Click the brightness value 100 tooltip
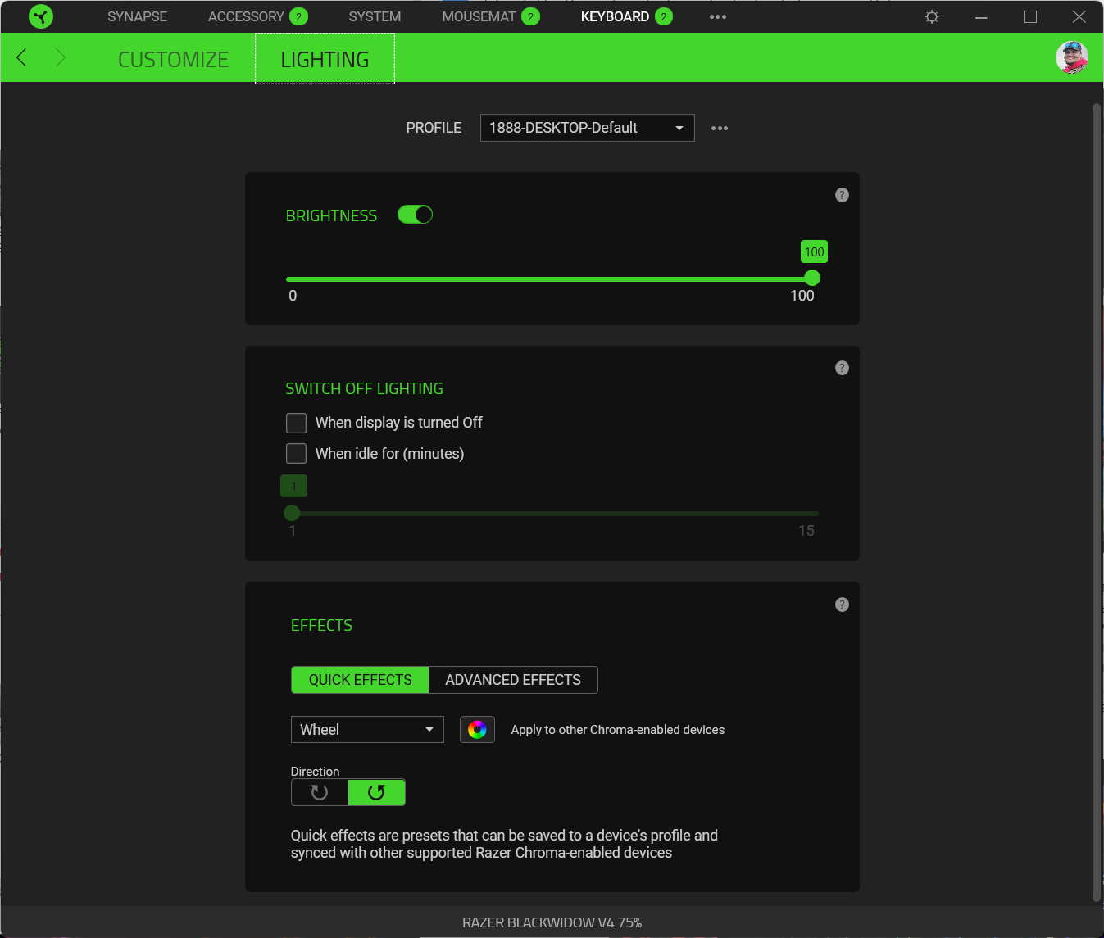This screenshot has width=1104, height=938. (814, 252)
